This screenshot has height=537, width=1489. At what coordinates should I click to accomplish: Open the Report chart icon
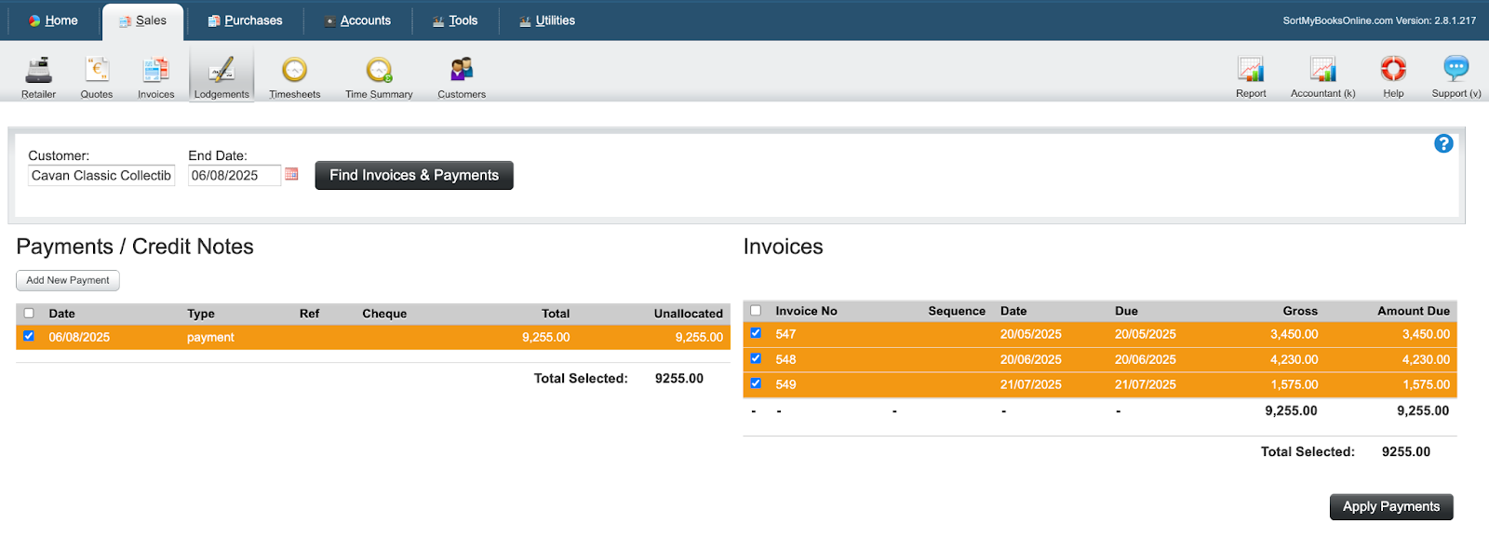pos(1251,70)
